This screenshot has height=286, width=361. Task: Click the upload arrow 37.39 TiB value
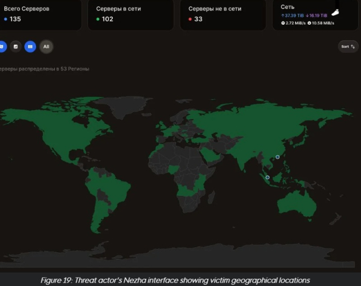tap(292, 16)
